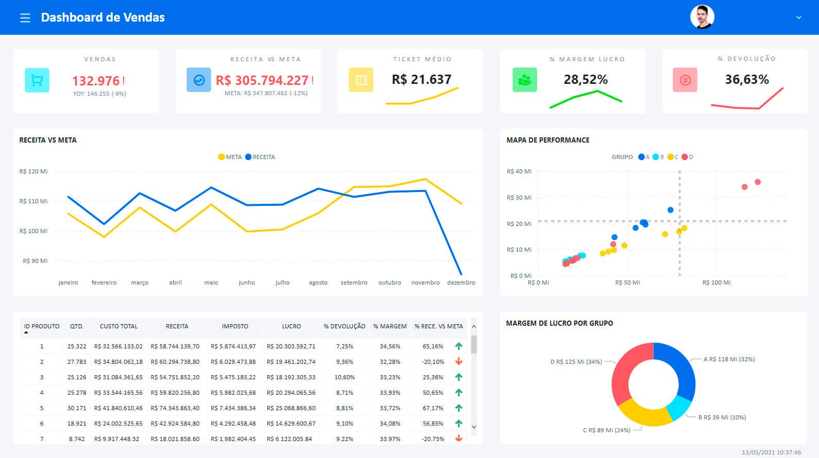The width and height of the screenshot is (819, 458).
Task: Click the Ticket Médio sparkline
Action: (x=422, y=96)
